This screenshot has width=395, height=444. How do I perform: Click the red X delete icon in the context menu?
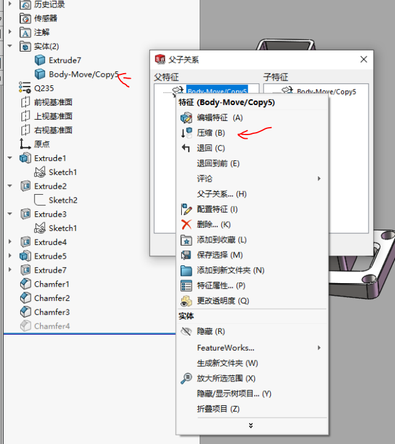(x=186, y=224)
